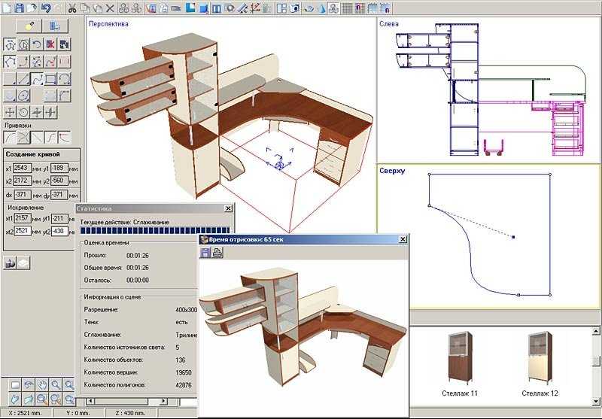Save the rendered image in render window
Screen dimensions: 602x419
click(205, 253)
